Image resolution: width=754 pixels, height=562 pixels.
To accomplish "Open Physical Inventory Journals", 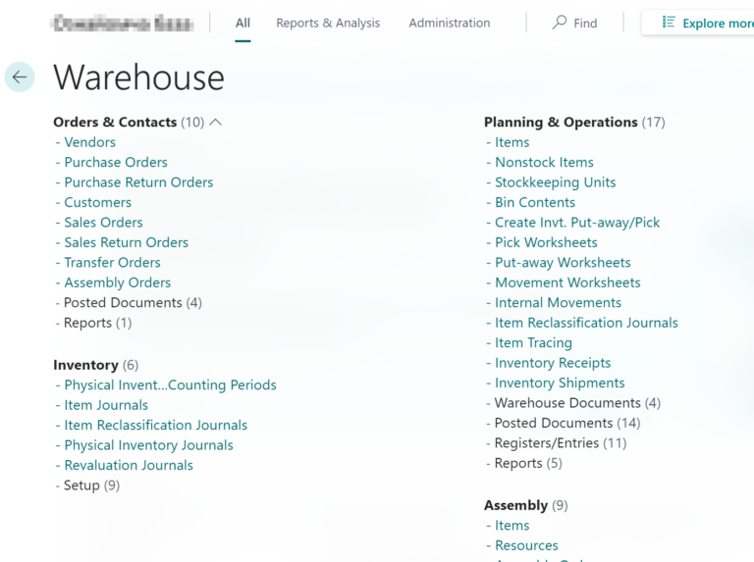I will 148,445.
